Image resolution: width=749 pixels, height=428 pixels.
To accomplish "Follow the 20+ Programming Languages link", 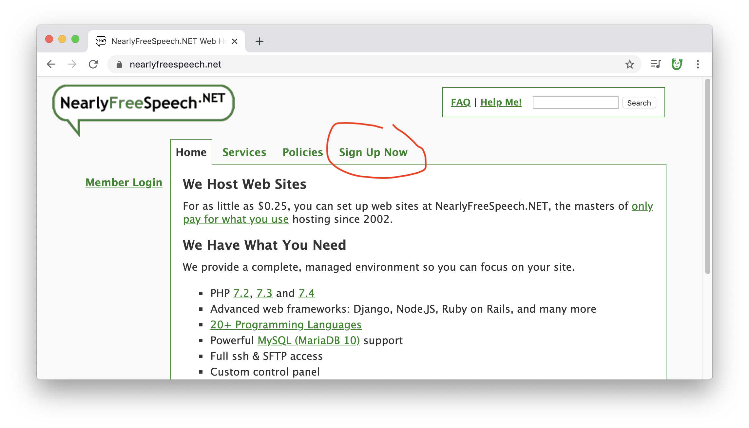I will [x=286, y=325].
